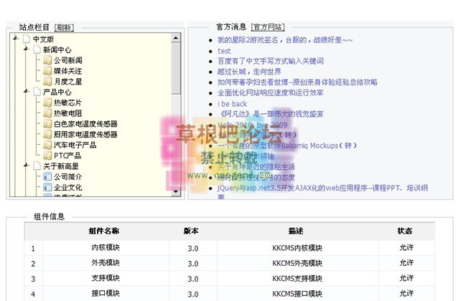Collapse the 产品中心 tree branch

27,92
